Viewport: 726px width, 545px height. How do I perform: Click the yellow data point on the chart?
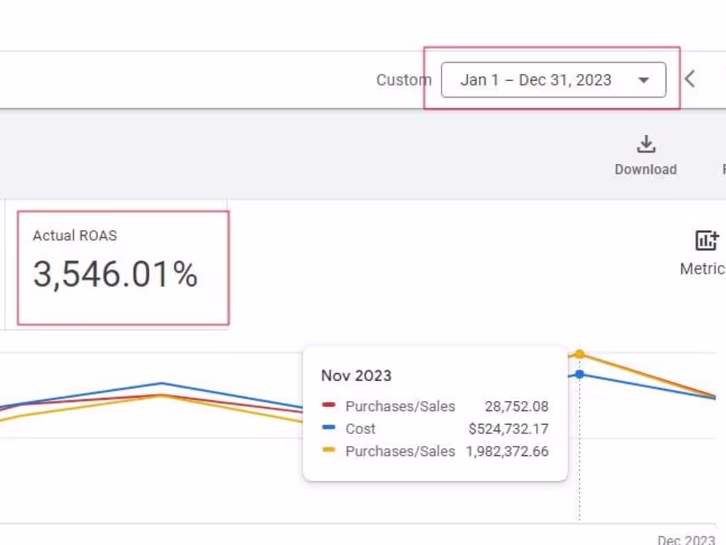579,355
